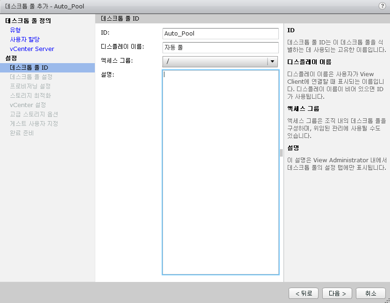Click the 데스크톱 풀 ID panel header
This screenshot has height=303, width=390.
120,19
